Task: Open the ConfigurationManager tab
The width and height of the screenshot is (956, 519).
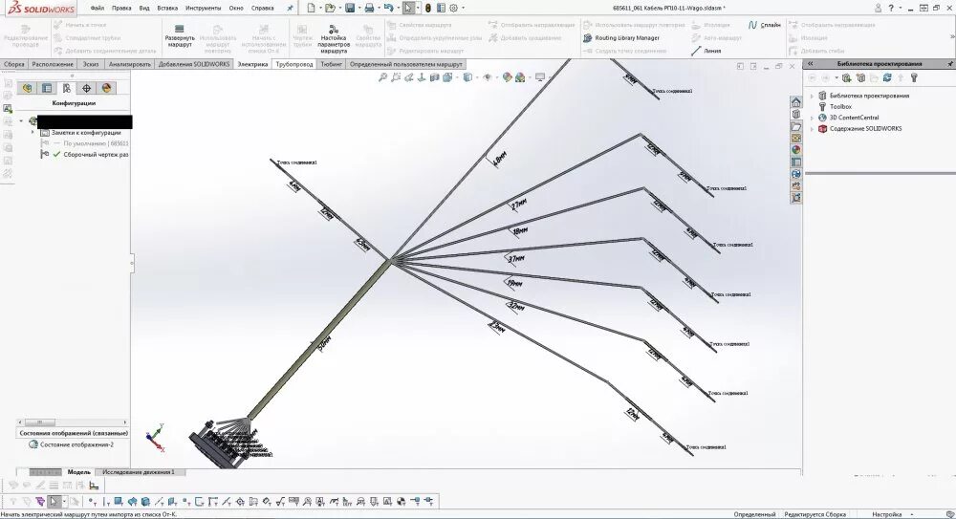Action: click(67, 88)
